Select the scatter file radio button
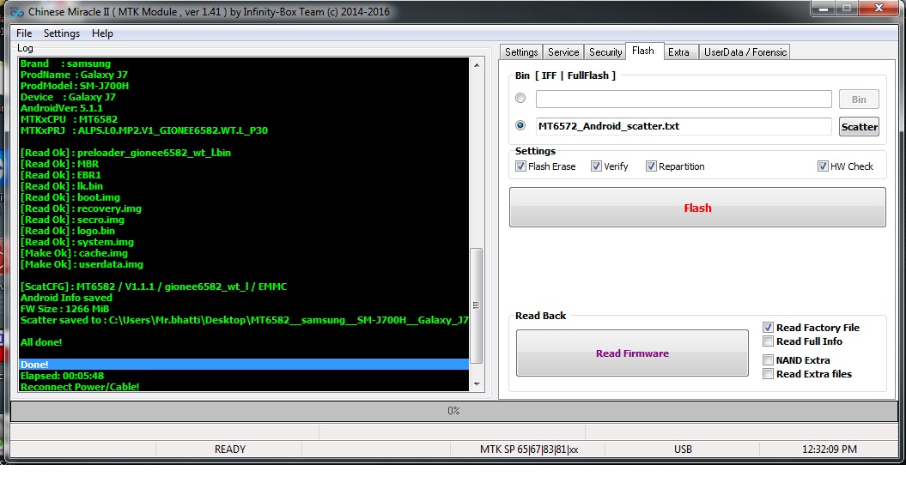Viewport: 906px width, 501px height. click(x=520, y=125)
